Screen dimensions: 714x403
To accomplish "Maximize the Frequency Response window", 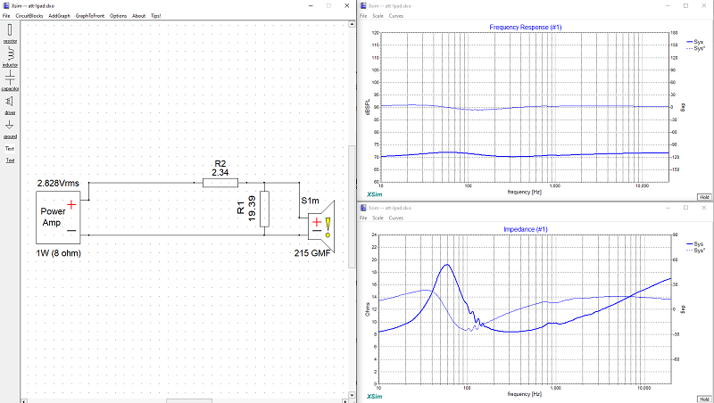I will [685, 5].
